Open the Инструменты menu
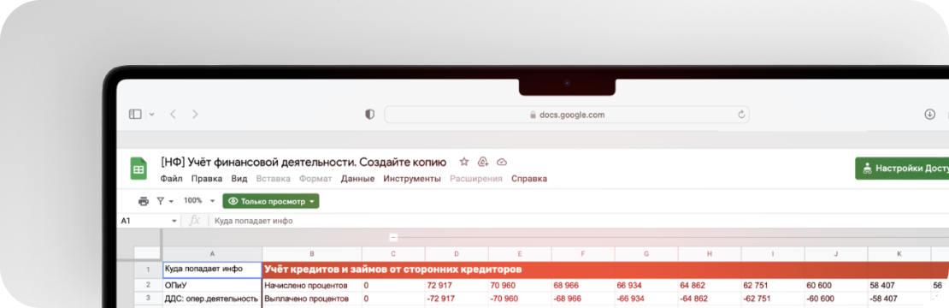Screen dimensions: 949x308 pyautogui.click(x=412, y=179)
